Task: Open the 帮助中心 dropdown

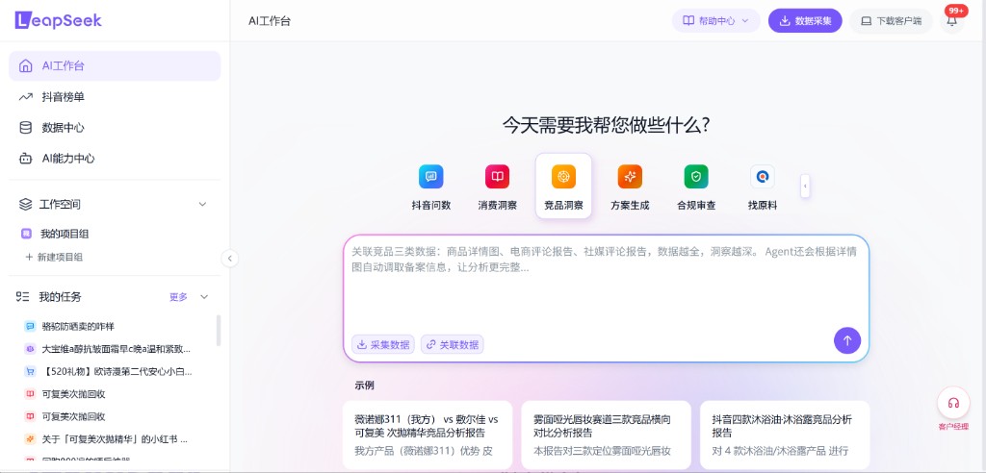Action: (x=716, y=21)
